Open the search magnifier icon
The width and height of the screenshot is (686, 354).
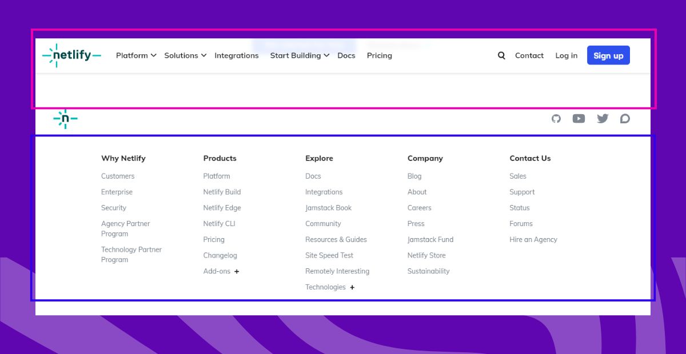pyautogui.click(x=501, y=55)
